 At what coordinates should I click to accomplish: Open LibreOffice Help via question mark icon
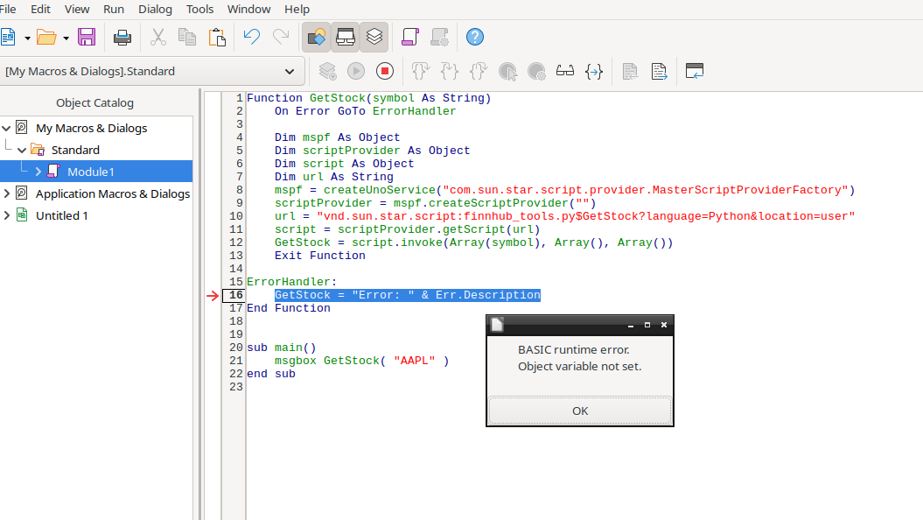474,37
